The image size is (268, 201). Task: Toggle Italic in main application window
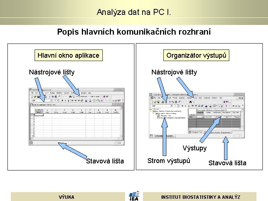(x=65, y=100)
